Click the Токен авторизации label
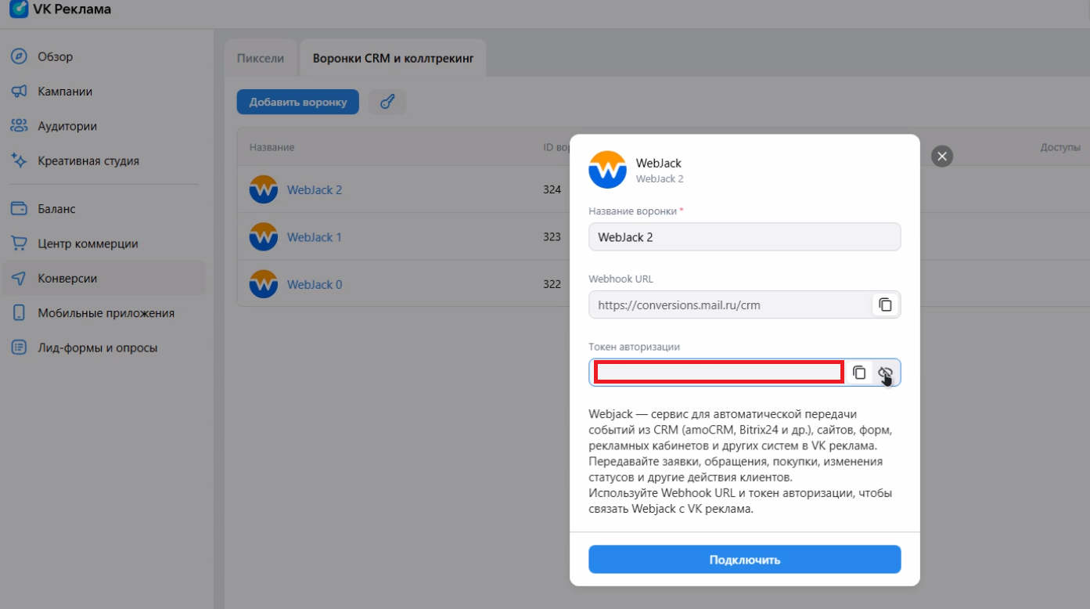 [635, 347]
